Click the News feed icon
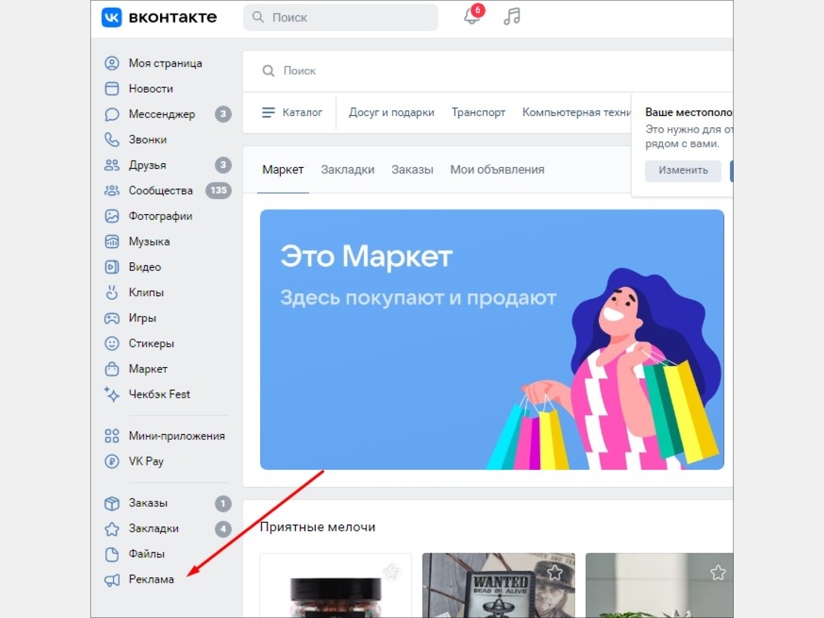Screen dimensions: 824x618 pyautogui.click(x=112, y=89)
